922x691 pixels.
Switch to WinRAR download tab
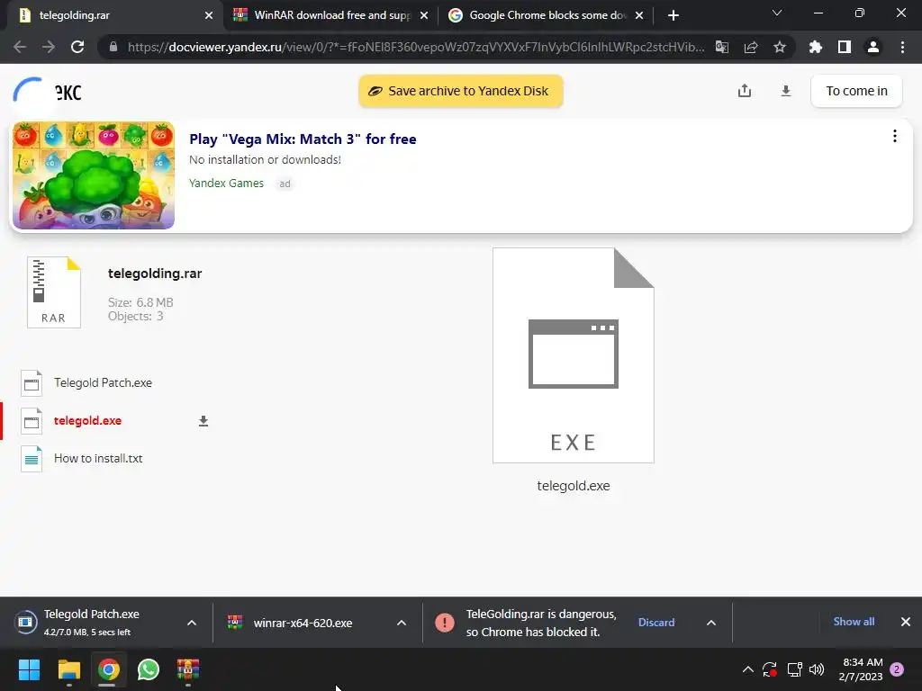(330, 15)
